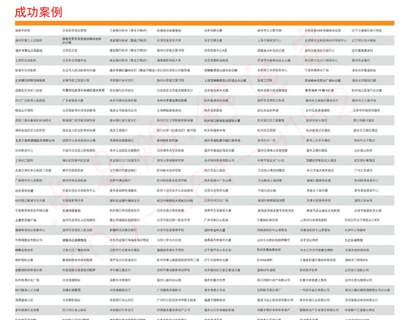This screenshot has height=320, width=409.
Task: Click the 中行都江堰支行 entry
Action: click(x=120, y=270)
